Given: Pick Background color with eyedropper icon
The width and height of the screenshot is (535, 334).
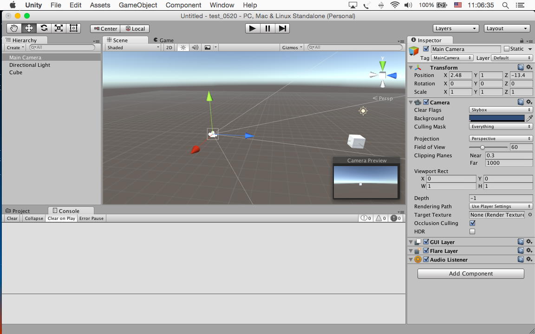Looking at the screenshot, I should [x=529, y=118].
